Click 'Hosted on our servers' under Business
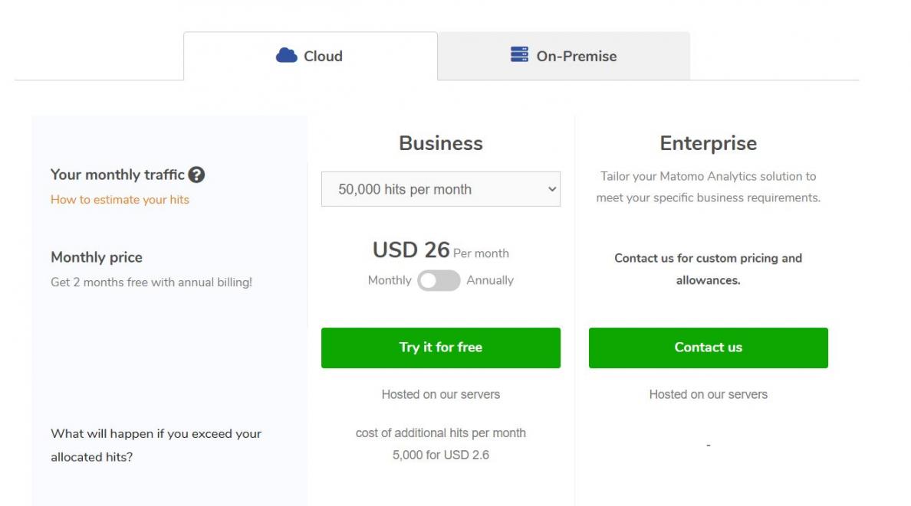911x506 pixels. tap(440, 394)
